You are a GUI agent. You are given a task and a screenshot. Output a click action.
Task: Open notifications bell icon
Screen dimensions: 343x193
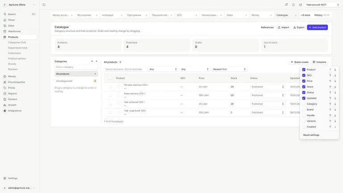click(x=293, y=4)
